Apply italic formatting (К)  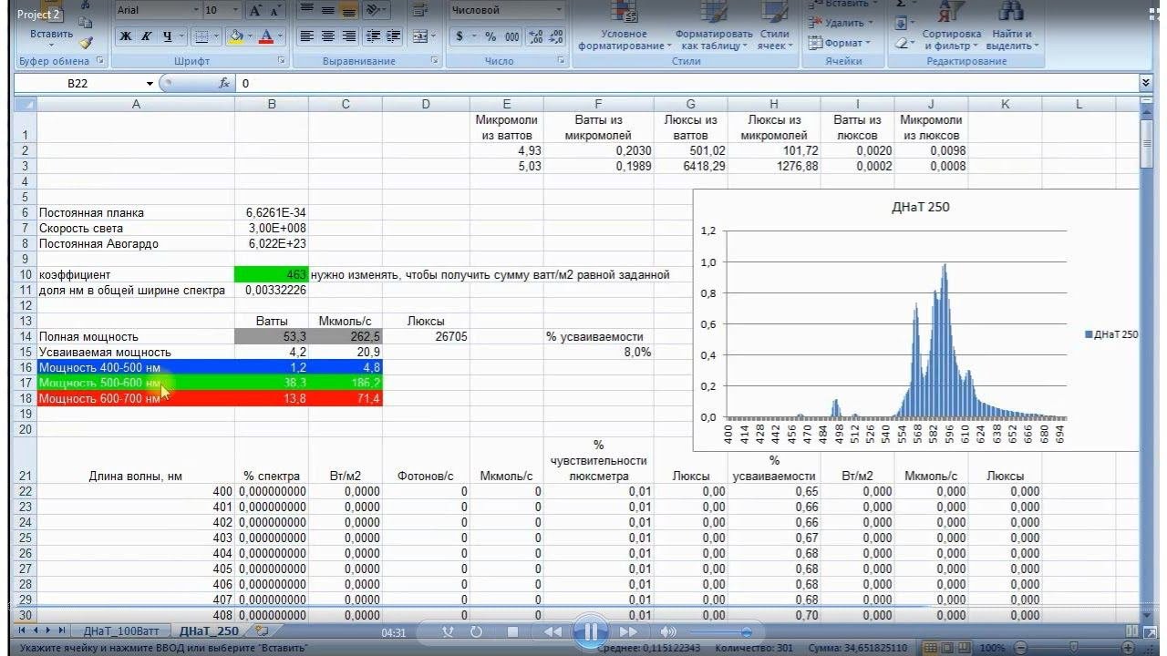click(x=147, y=36)
